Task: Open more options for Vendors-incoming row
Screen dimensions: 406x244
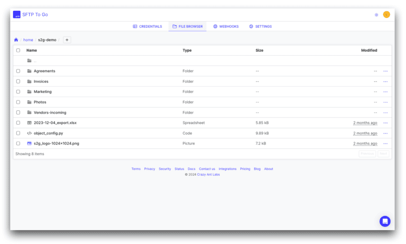Action: pos(385,113)
